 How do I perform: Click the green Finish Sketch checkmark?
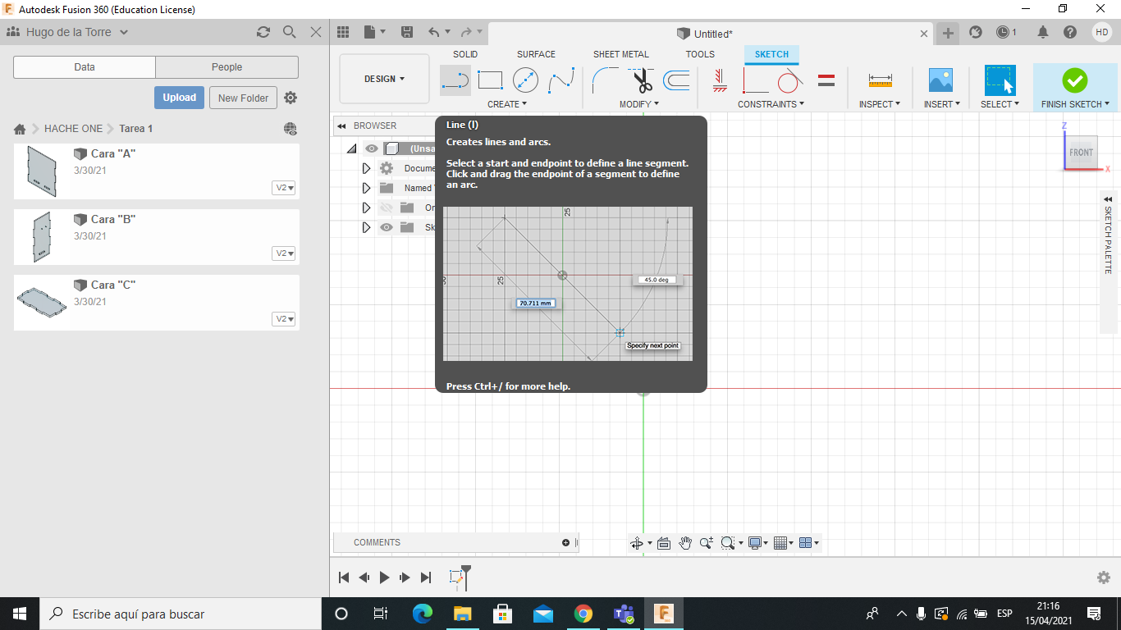pyautogui.click(x=1074, y=80)
